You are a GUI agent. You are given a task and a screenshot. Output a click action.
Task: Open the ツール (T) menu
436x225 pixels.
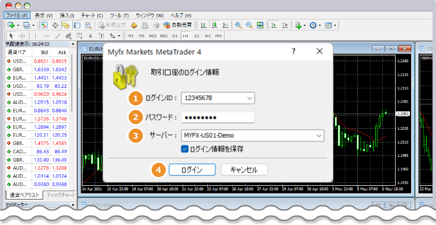pyautogui.click(x=120, y=16)
